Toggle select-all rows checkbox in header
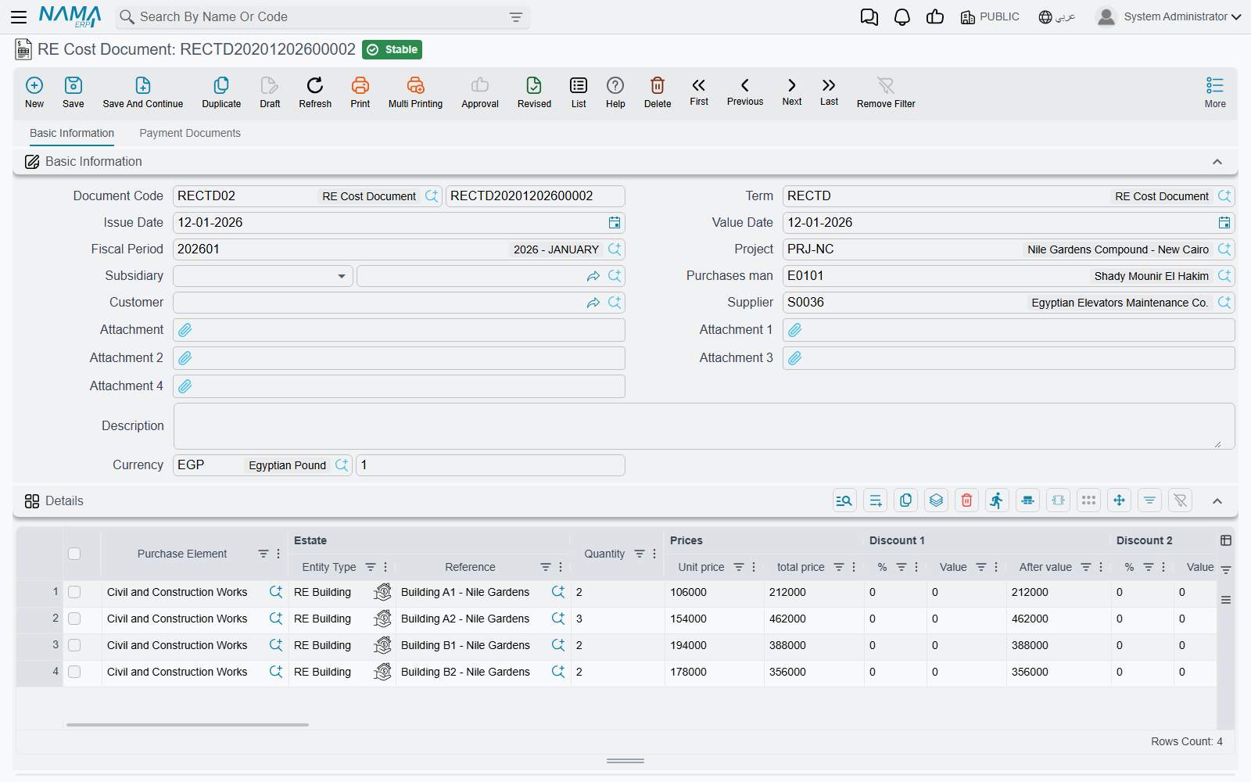The height and width of the screenshot is (782, 1251). click(74, 554)
